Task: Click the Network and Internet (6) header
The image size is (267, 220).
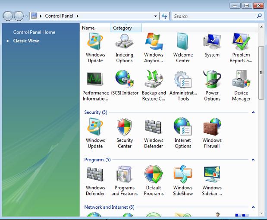Action: coord(109,207)
